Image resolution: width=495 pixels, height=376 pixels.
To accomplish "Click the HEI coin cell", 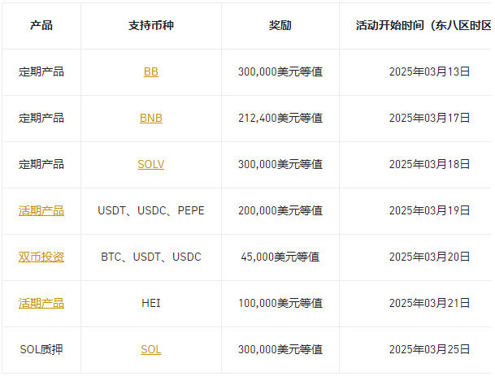I will (x=151, y=303).
